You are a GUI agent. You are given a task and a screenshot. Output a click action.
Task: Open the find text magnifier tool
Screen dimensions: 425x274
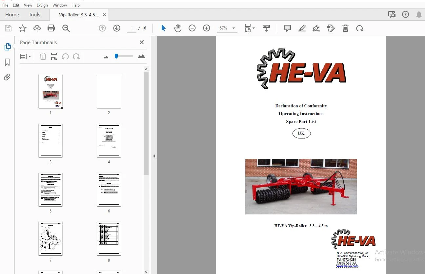click(x=66, y=28)
